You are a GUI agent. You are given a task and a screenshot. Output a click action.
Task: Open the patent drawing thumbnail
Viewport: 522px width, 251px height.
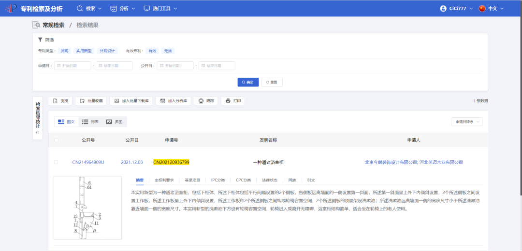(87, 208)
